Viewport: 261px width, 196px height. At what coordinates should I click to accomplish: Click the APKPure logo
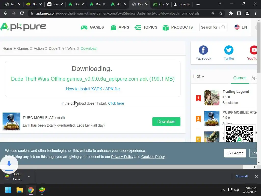[23, 27]
